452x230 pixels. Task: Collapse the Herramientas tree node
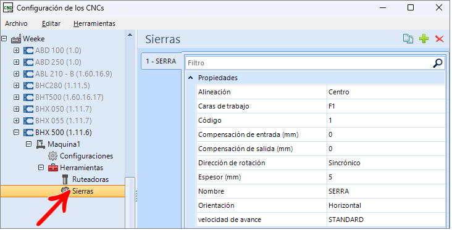point(41,168)
